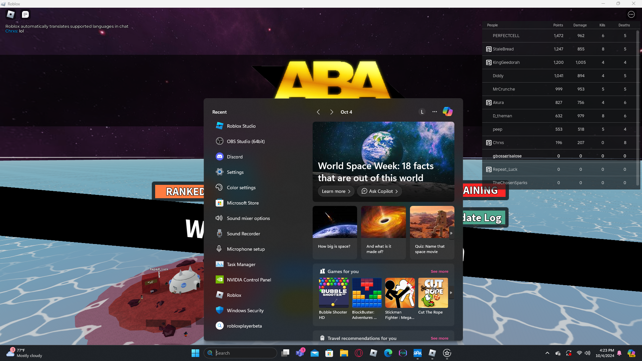Open the Roblox menu icon in-game
Image resolution: width=642 pixels, height=361 pixels.
[x=11, y=14]
